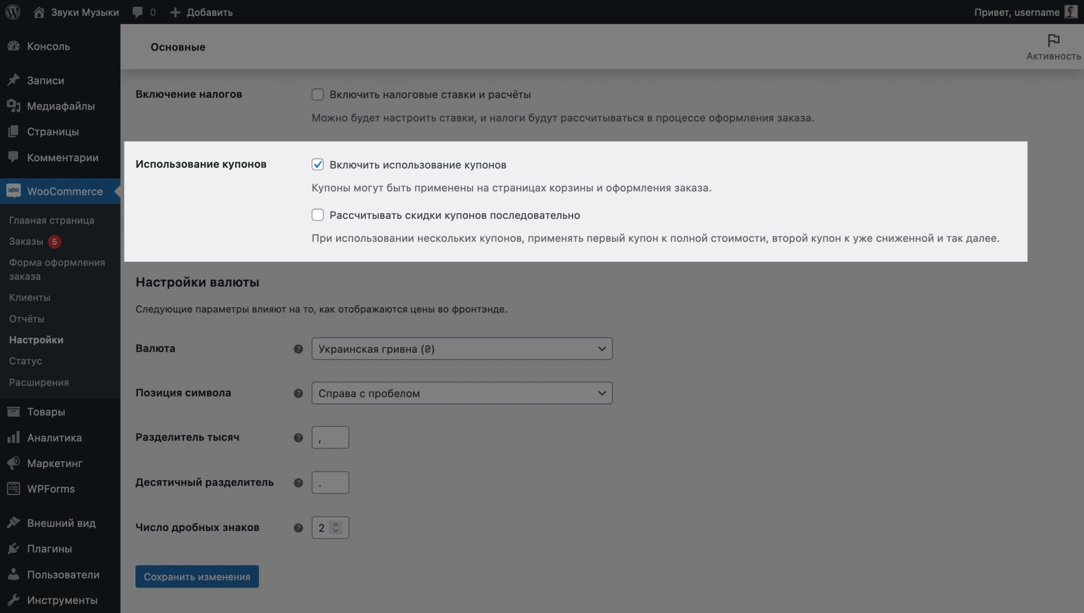Click the home icon beside Звуки Музыки
This screenshot has height=613, width=1084.
coord(39,12)
